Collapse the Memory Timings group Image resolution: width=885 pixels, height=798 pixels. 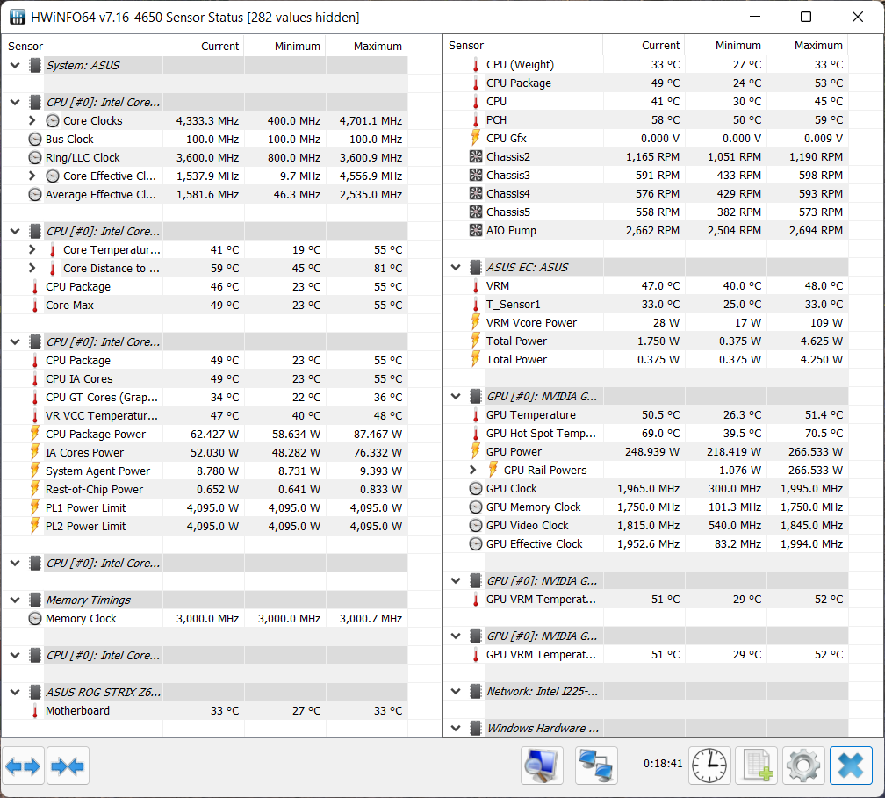point(15,600)
